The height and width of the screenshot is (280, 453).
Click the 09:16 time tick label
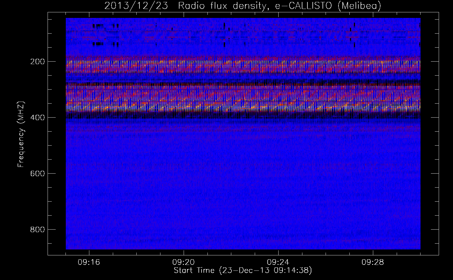point(89,262)
